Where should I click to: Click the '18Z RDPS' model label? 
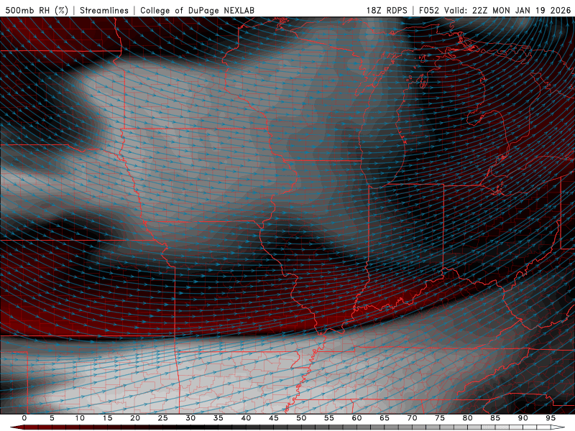387,10
